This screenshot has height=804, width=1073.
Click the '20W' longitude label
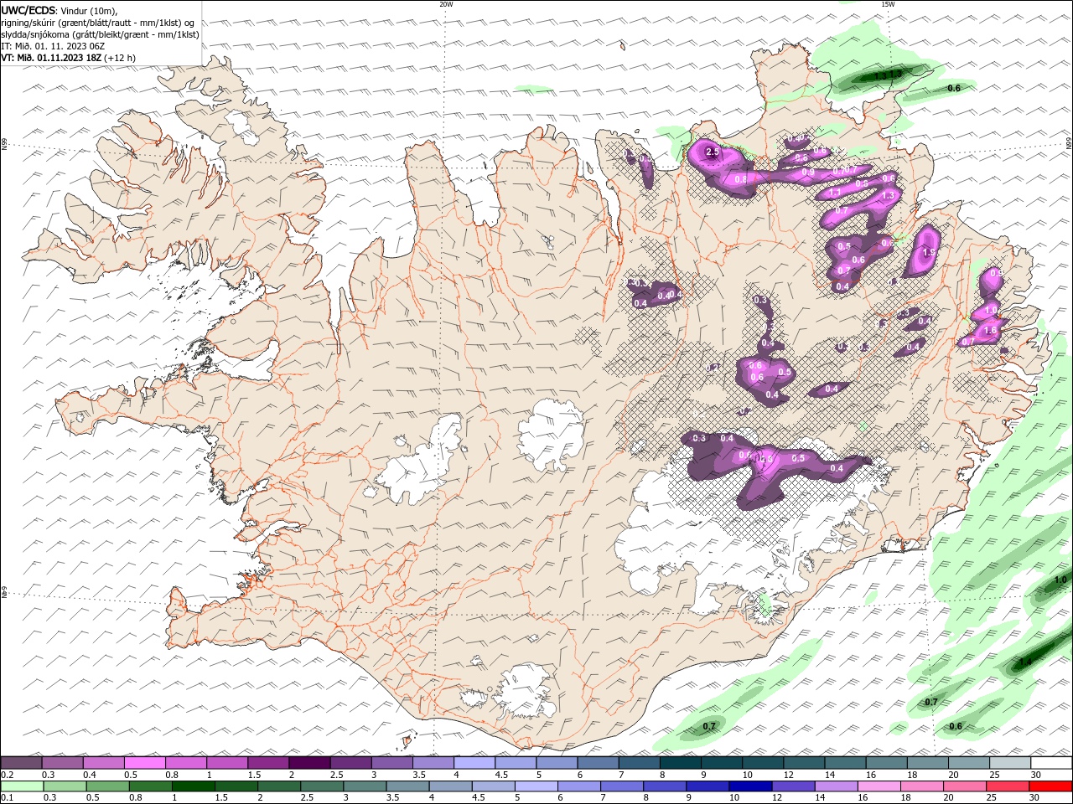coord(446,4)
